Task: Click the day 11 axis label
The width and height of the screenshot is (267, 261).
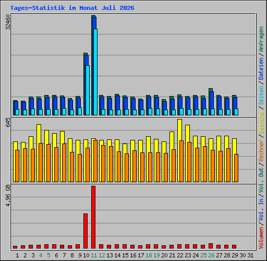Action: [94, 255]
